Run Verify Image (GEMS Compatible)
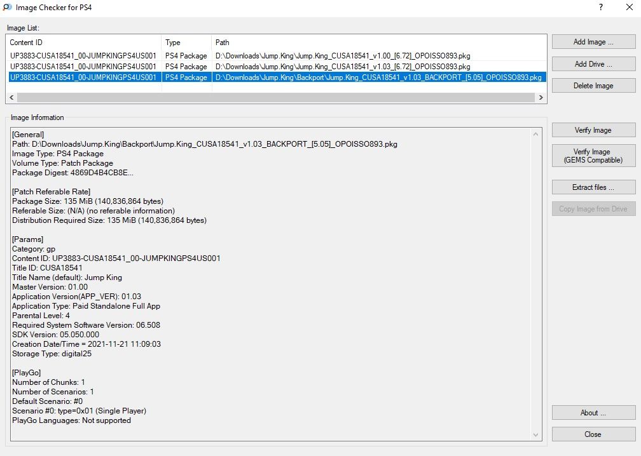This screenshot has height=456, width=641. coord(593,156)
